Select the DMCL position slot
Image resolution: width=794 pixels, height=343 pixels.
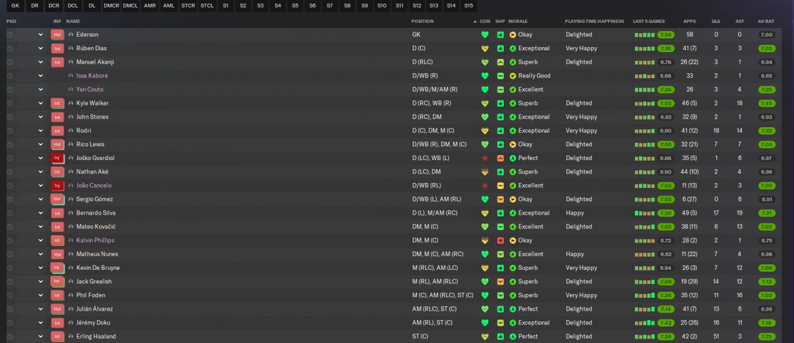(130, 6)
